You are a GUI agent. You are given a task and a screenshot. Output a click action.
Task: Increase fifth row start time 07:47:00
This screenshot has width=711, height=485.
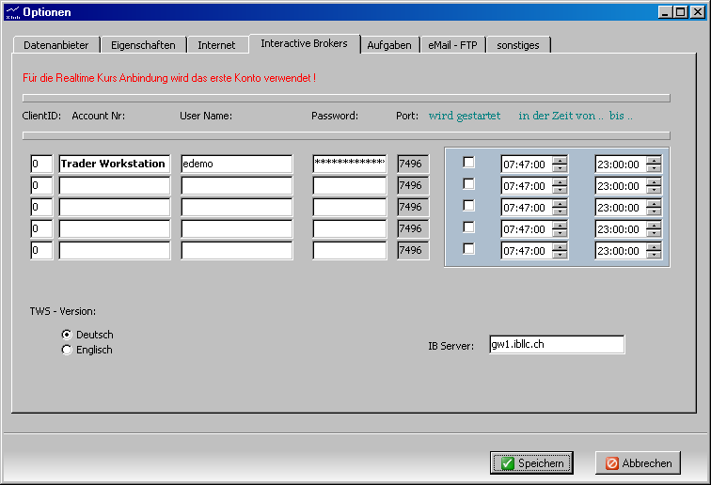click(x=560, y=247)
